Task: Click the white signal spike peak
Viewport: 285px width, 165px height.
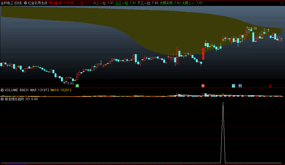Action: click(x=223, y=102)
